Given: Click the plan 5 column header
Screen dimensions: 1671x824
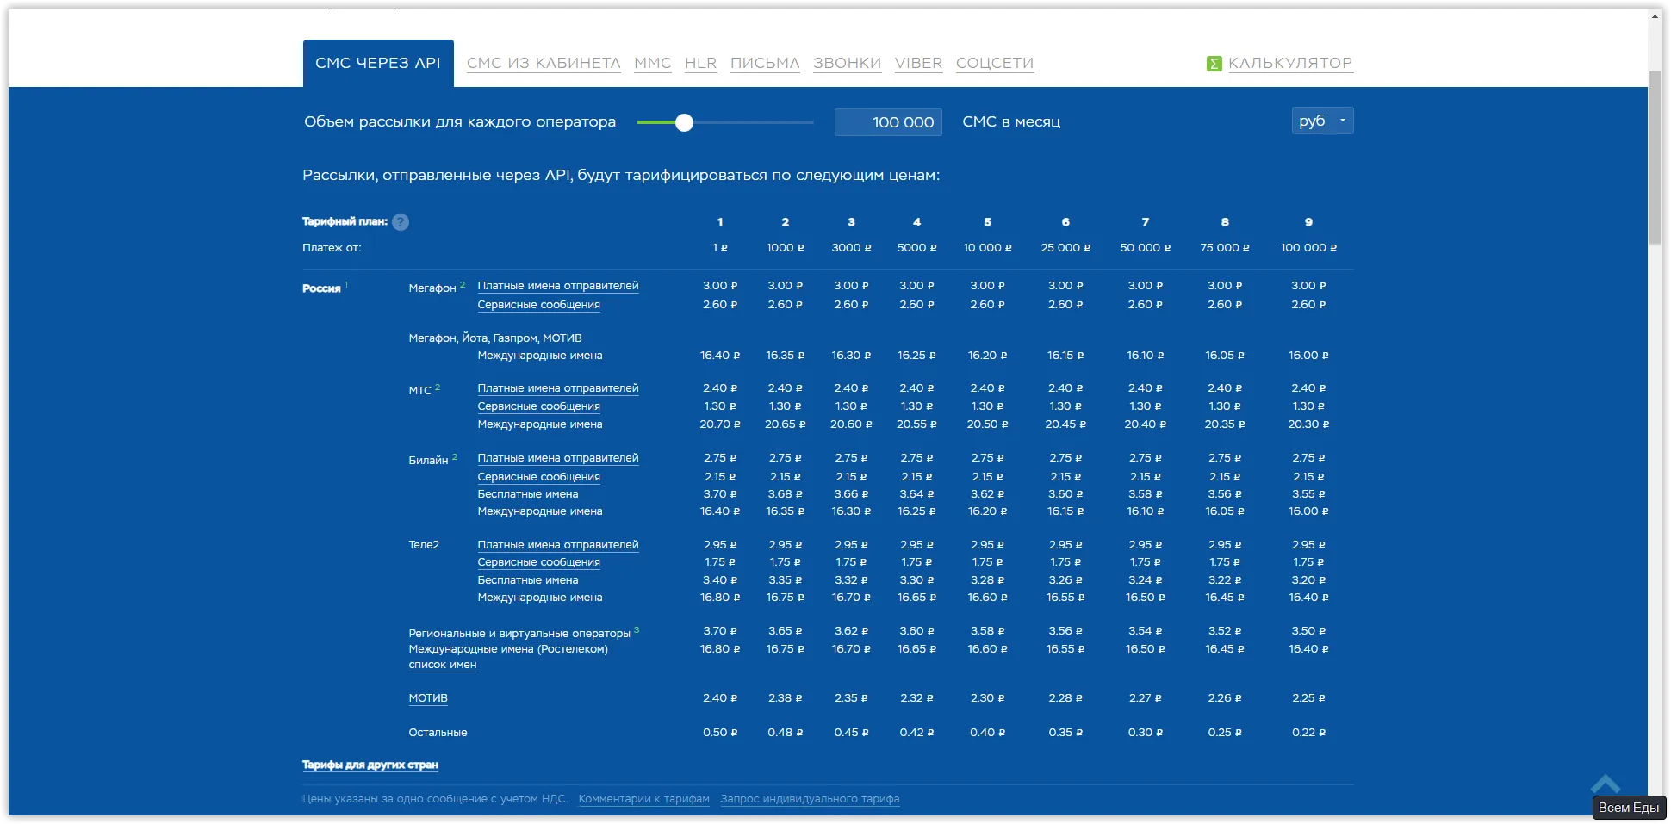Looking at the screenshot, I should (987, 222).
